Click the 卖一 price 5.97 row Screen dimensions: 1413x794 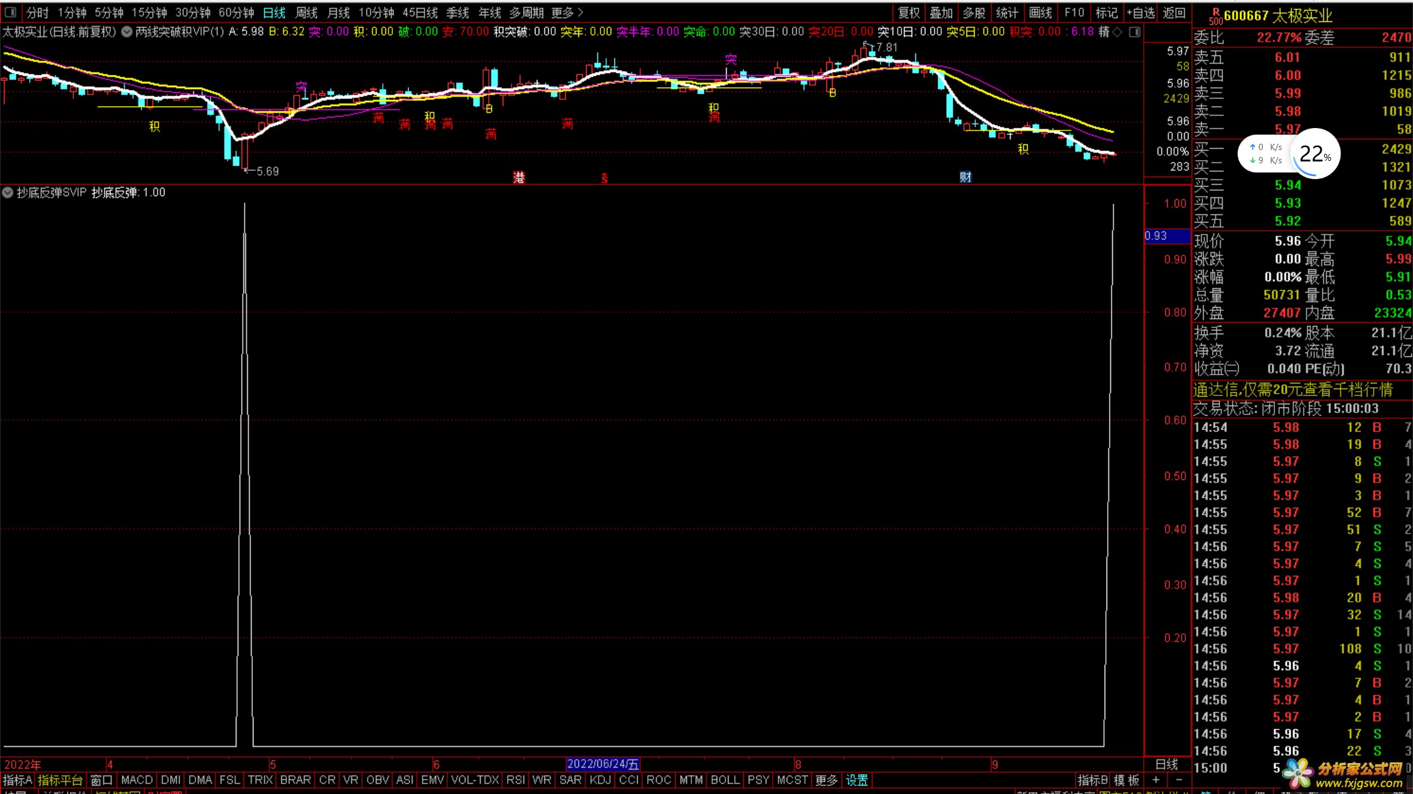point(1303,129)
